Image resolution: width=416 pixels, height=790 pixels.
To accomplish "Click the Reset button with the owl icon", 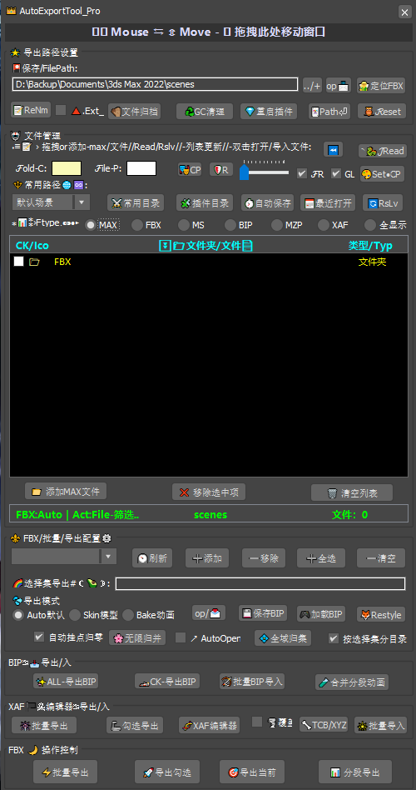I will 382,112.
